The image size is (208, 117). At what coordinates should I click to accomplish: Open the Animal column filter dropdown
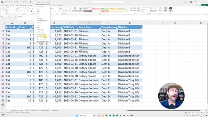click(x=18, y=28)
